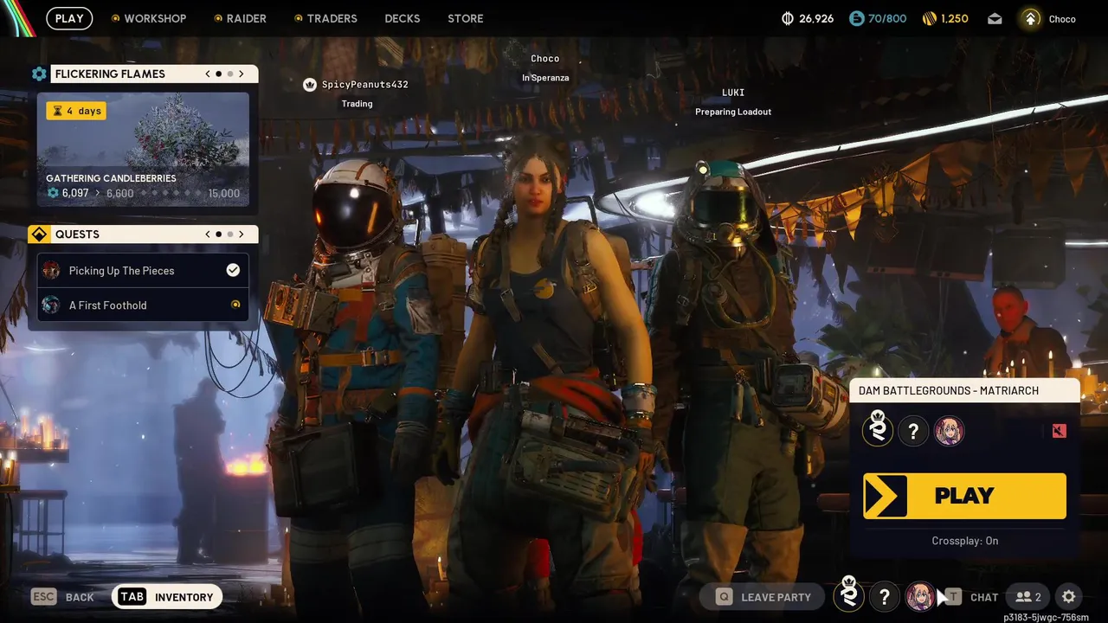Click the Flickering Flames flower icon
The width and height of the screenshot is (1108, 623).
click(39, 74)
